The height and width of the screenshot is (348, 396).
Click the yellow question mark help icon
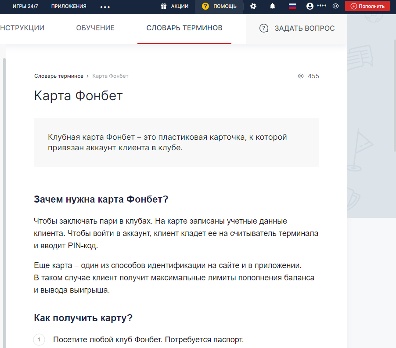pyautogui.click(x=205, y=6)
